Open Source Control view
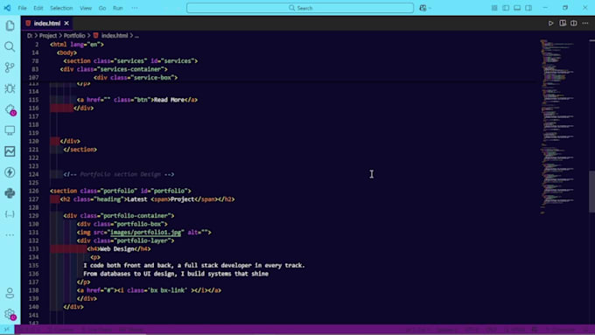Screen dimensions: 595x335 10,67
